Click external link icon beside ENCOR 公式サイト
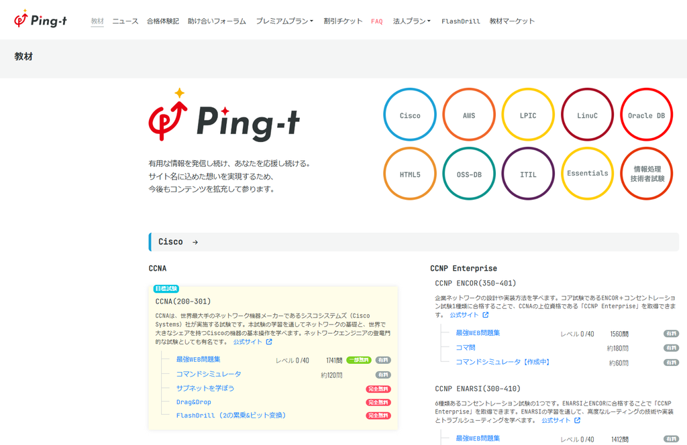Viewport: 687px width, 445px height. click(x=486, y=314)
